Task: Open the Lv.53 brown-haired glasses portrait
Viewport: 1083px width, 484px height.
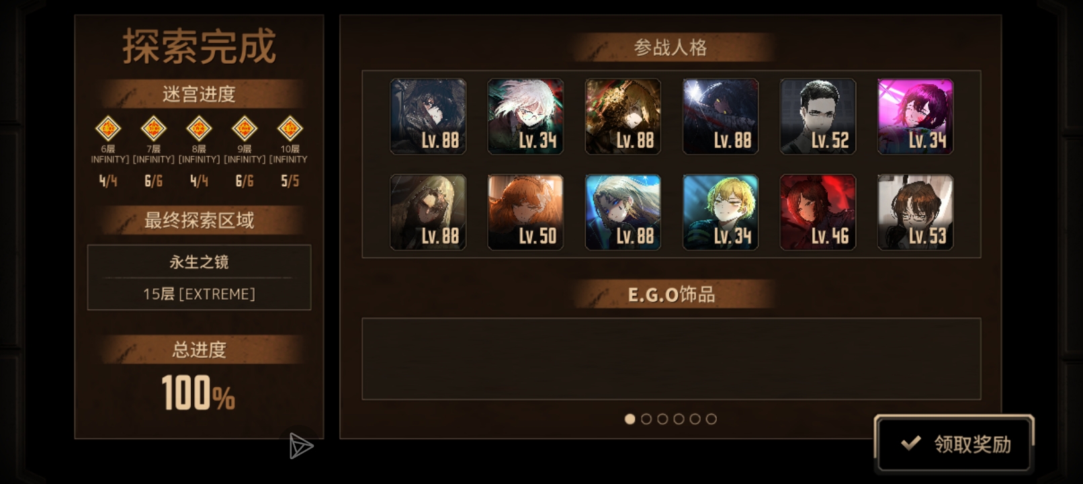Action: point(915,212)
